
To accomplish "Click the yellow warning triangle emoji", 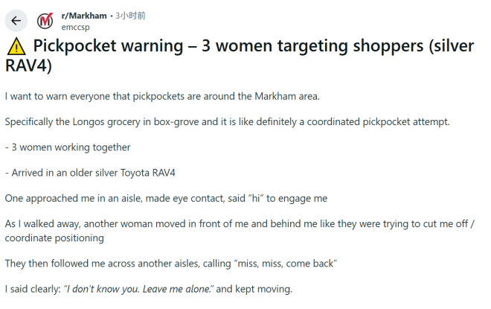I will tap(15, 46).
